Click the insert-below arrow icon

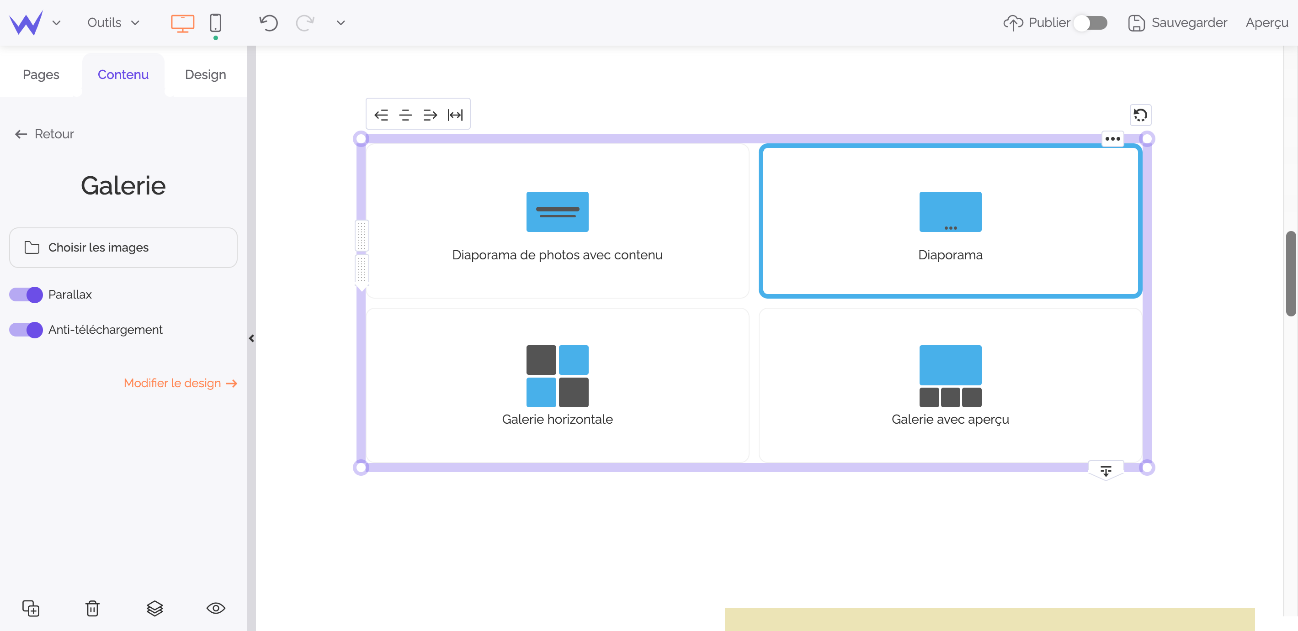(x=1106, y=472)
